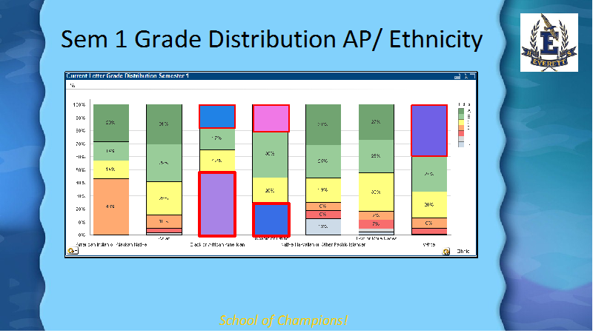The width and height of the screenshot is (593, 333).
Task: Click the light green 17% segment of Black or African American bar
Action: point(217,139)
